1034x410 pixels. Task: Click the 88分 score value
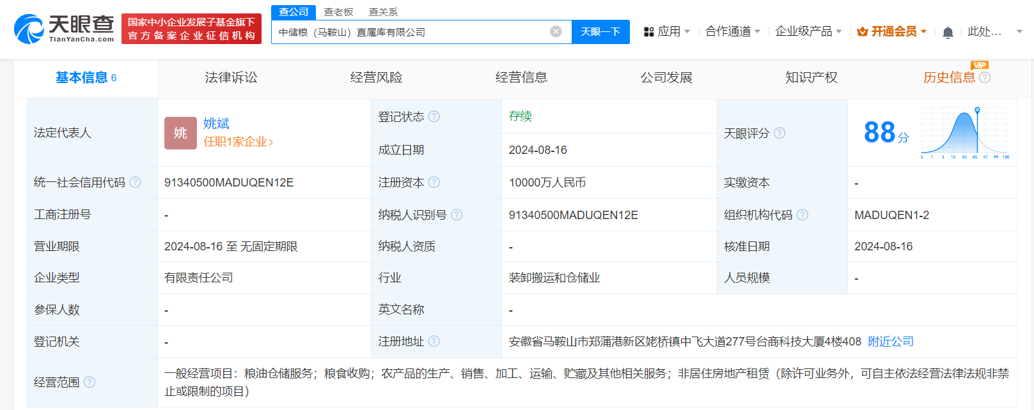tap(886, 133)
